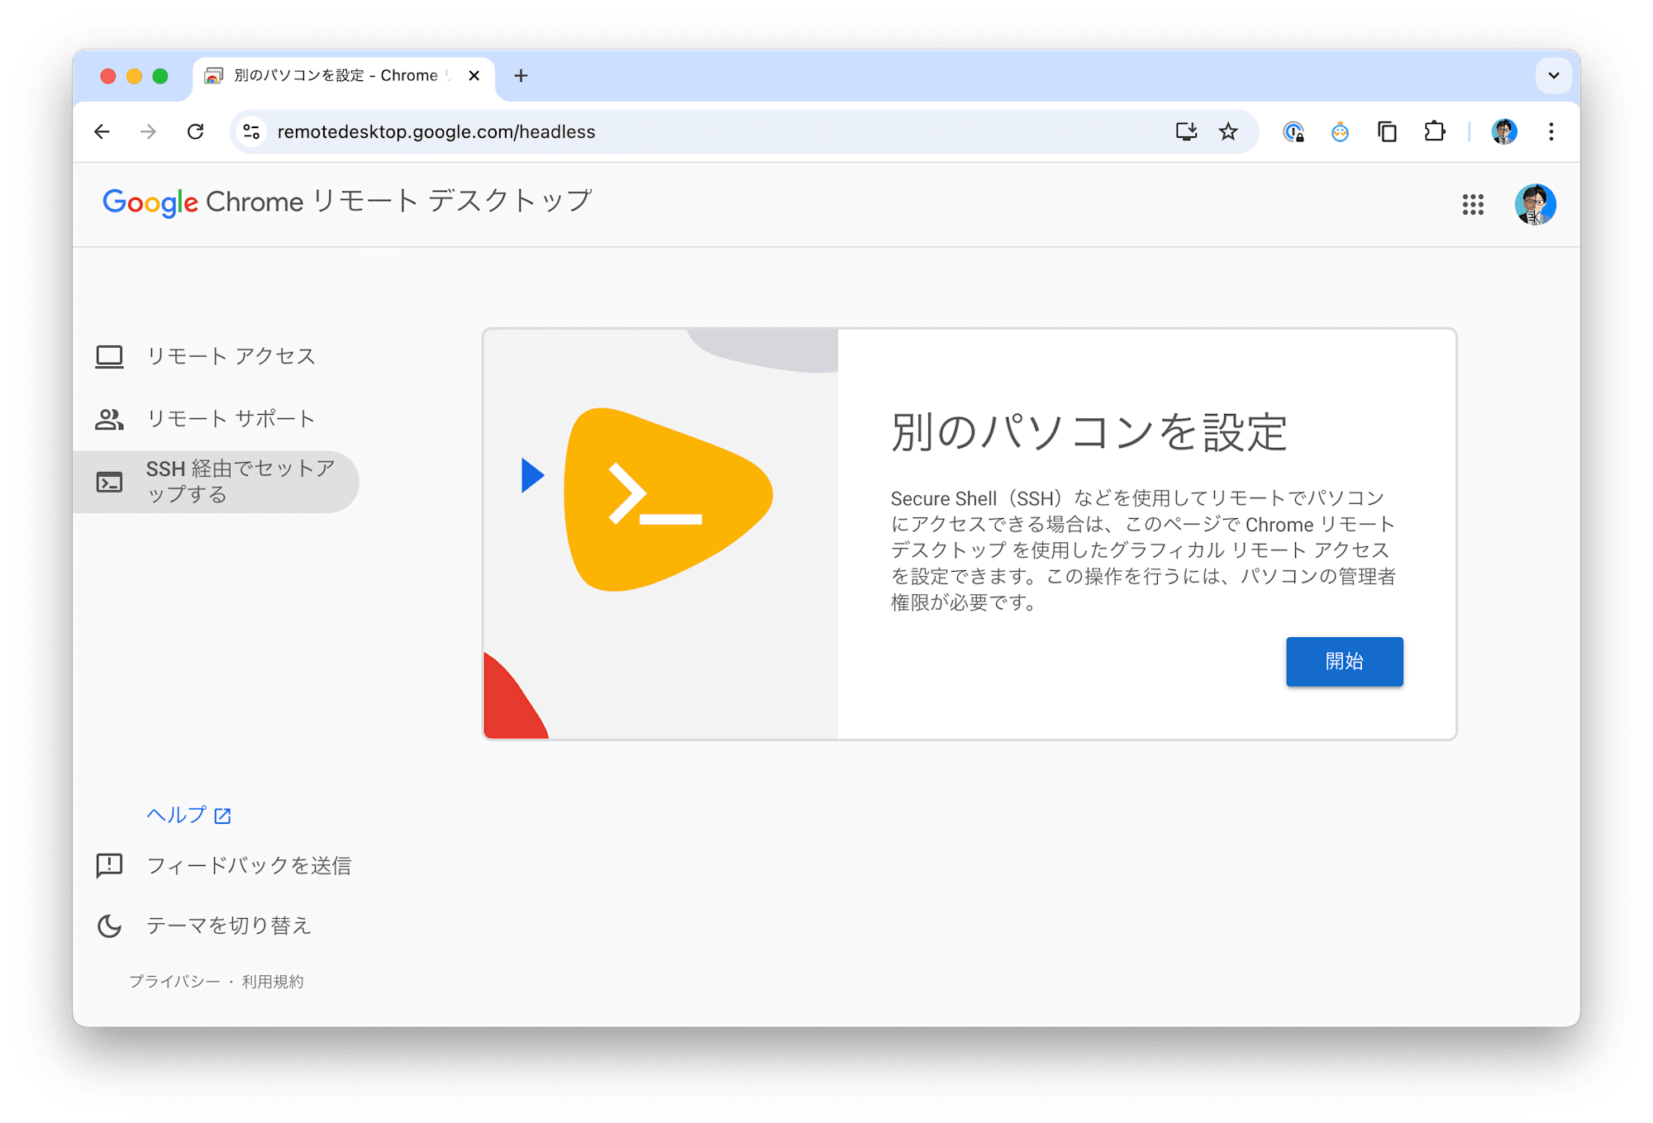
Task: Open a new tab with plus button
Action: click(x=521, y=76)
